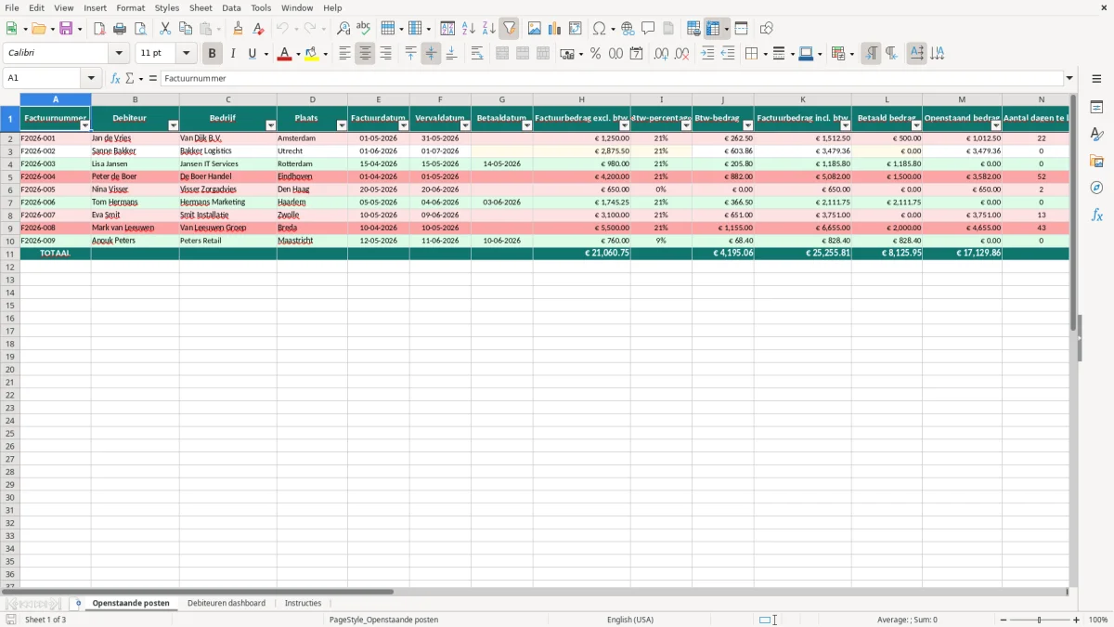This screenshot has width=1114, height=627.
Task: Open the Data menu
Action: (x=231, y=7)
